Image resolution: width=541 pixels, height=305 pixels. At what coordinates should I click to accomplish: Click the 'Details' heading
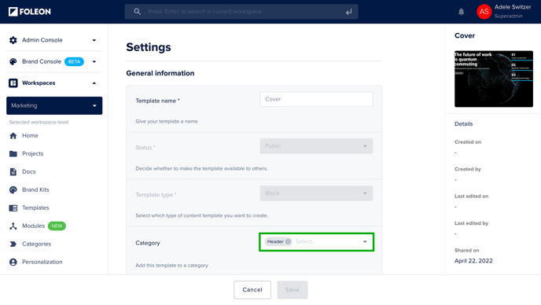[463, 124]
